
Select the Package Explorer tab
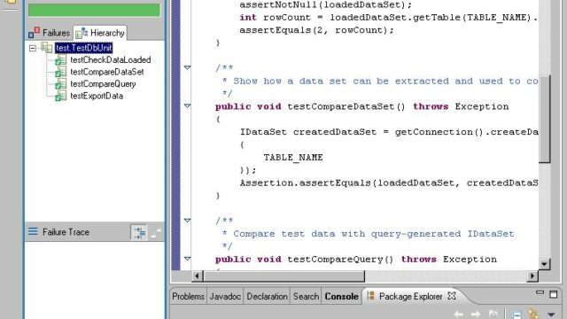click(410, 297)
